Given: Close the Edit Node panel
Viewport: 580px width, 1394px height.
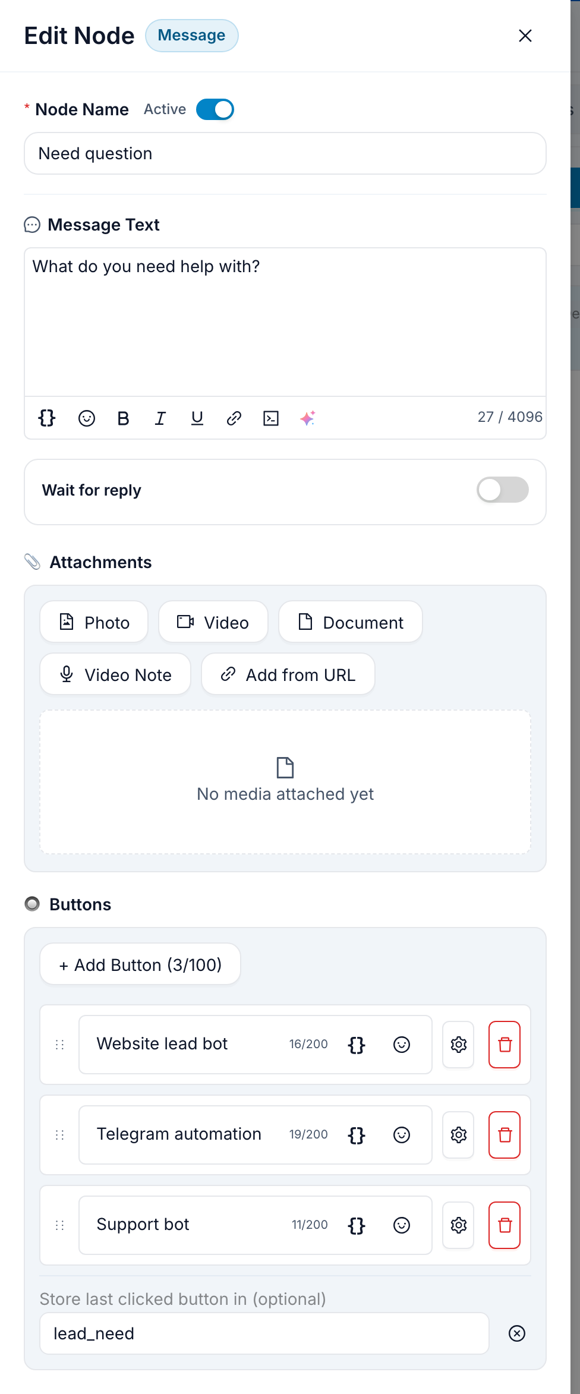Looking at the screenshot, I should tap(525, 36).
